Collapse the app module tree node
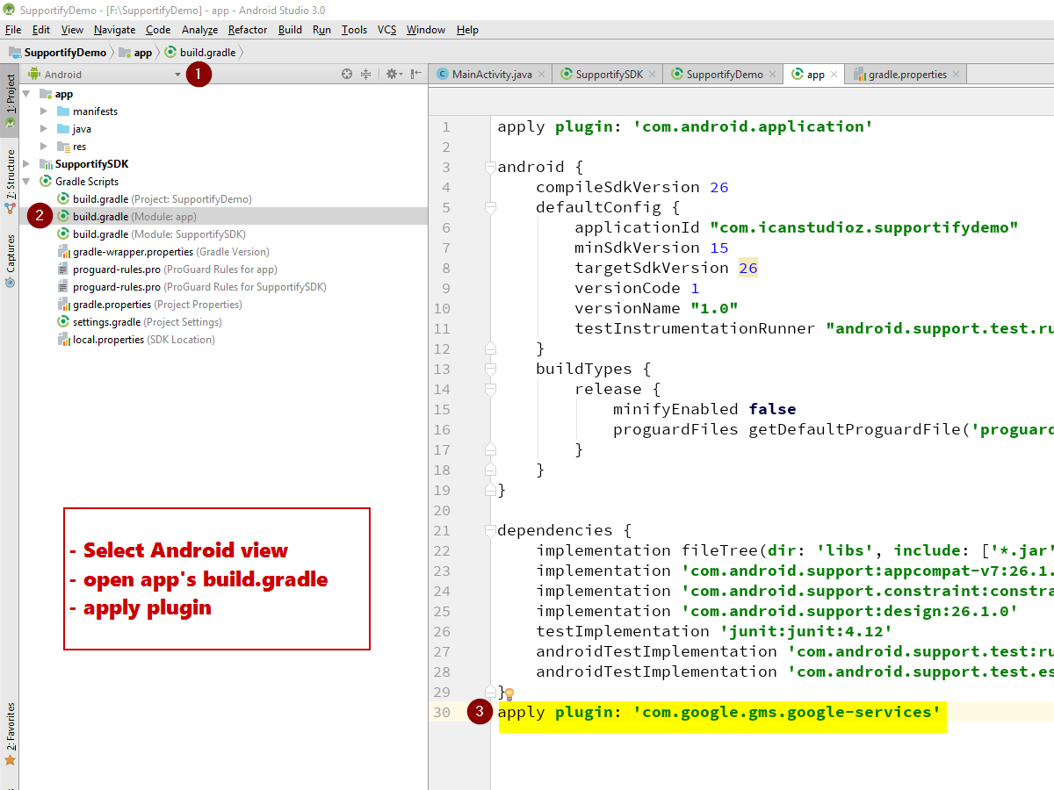Screen dimensions: 1054x790 coord(26,94)
